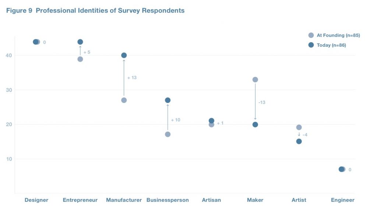Select the "Today (n=86)" legend text
377x211 pixels.
coord(331,45)
